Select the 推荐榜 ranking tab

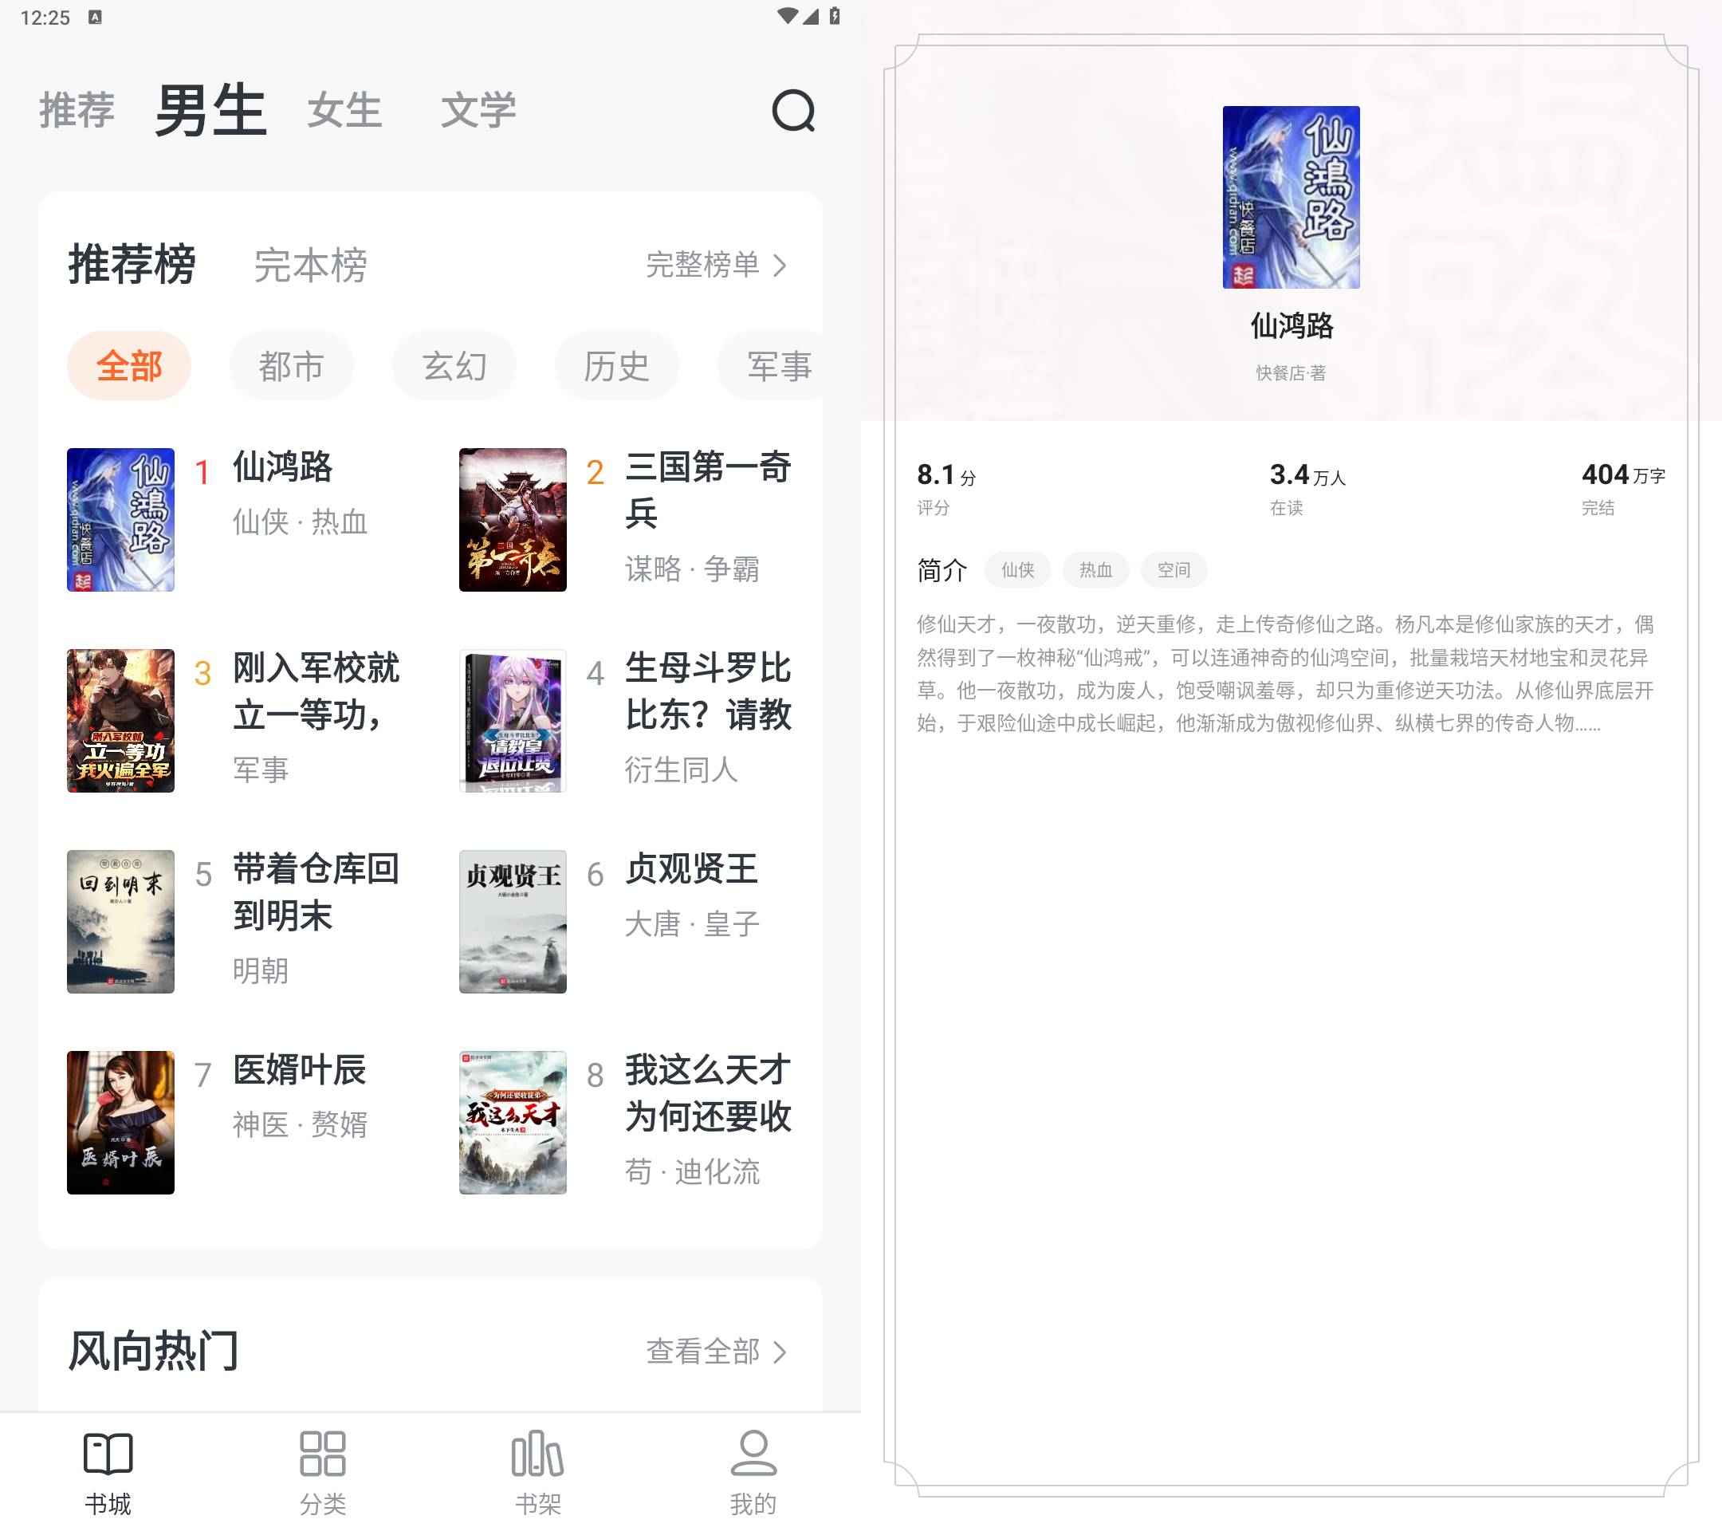(x=132, y=265)
